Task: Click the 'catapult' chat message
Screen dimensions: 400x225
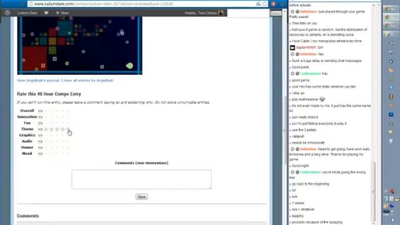Action: 298,136
